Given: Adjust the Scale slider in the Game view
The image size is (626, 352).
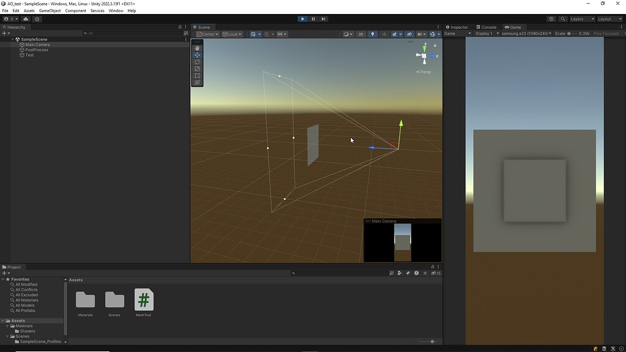Looking at the screenshot, I should (x=569, y=34).
